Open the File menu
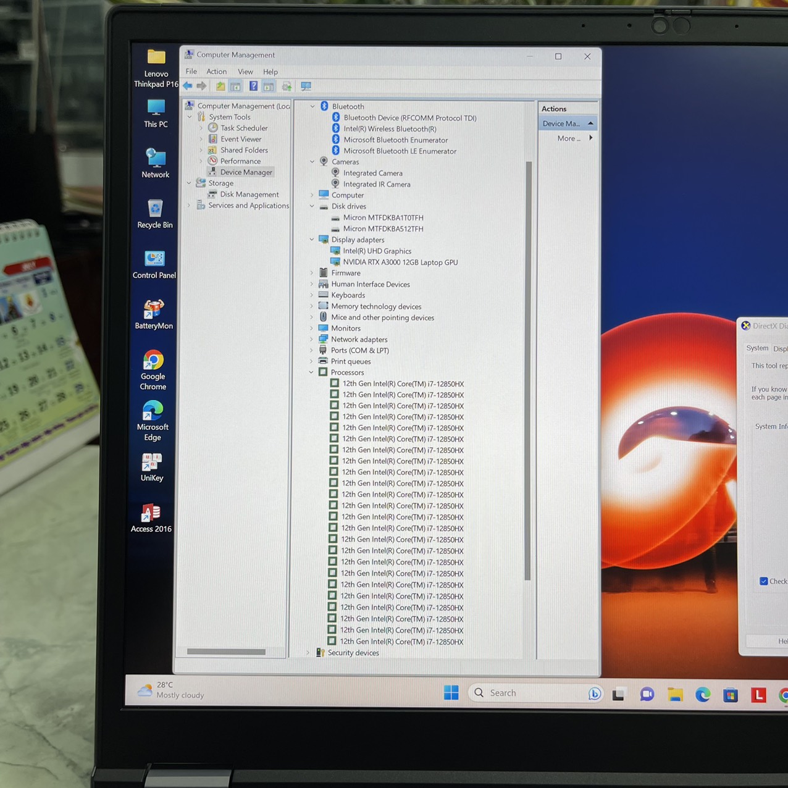This screenshot has height=788, width=788. click(x=191, y=72)
